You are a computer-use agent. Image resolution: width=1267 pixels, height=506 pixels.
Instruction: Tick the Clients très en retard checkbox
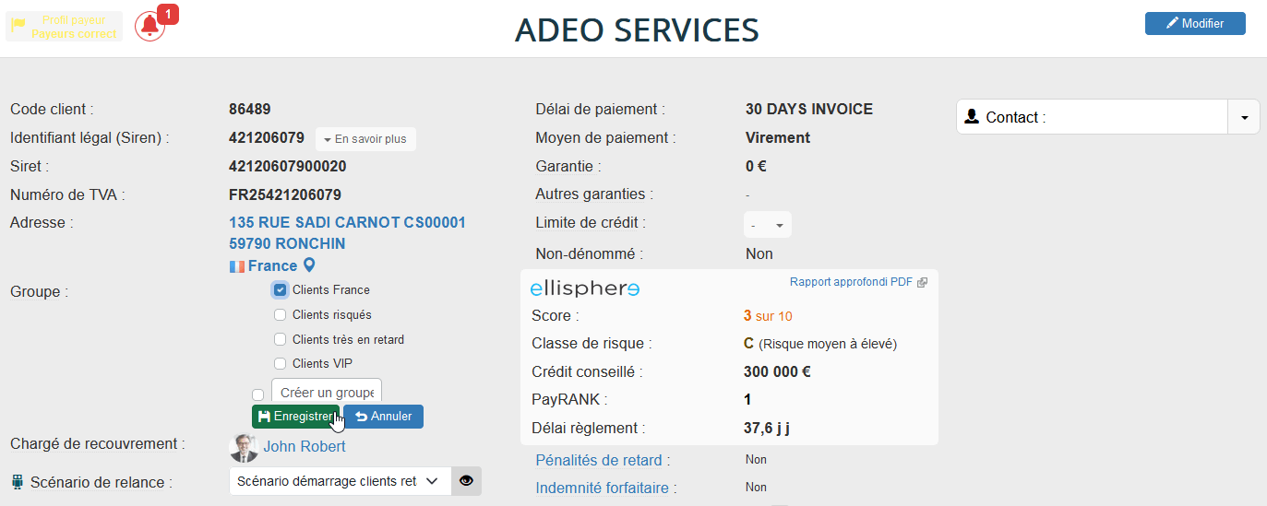(281, 340)
